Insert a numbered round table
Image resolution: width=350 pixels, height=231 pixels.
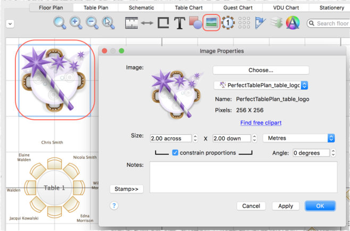227,23
